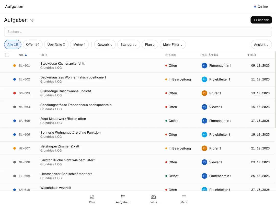This screenshot has height=207, width=276.
Task: Open task Steckdose Küchenzeile fehlt
Action: click(x=62, y=64)
